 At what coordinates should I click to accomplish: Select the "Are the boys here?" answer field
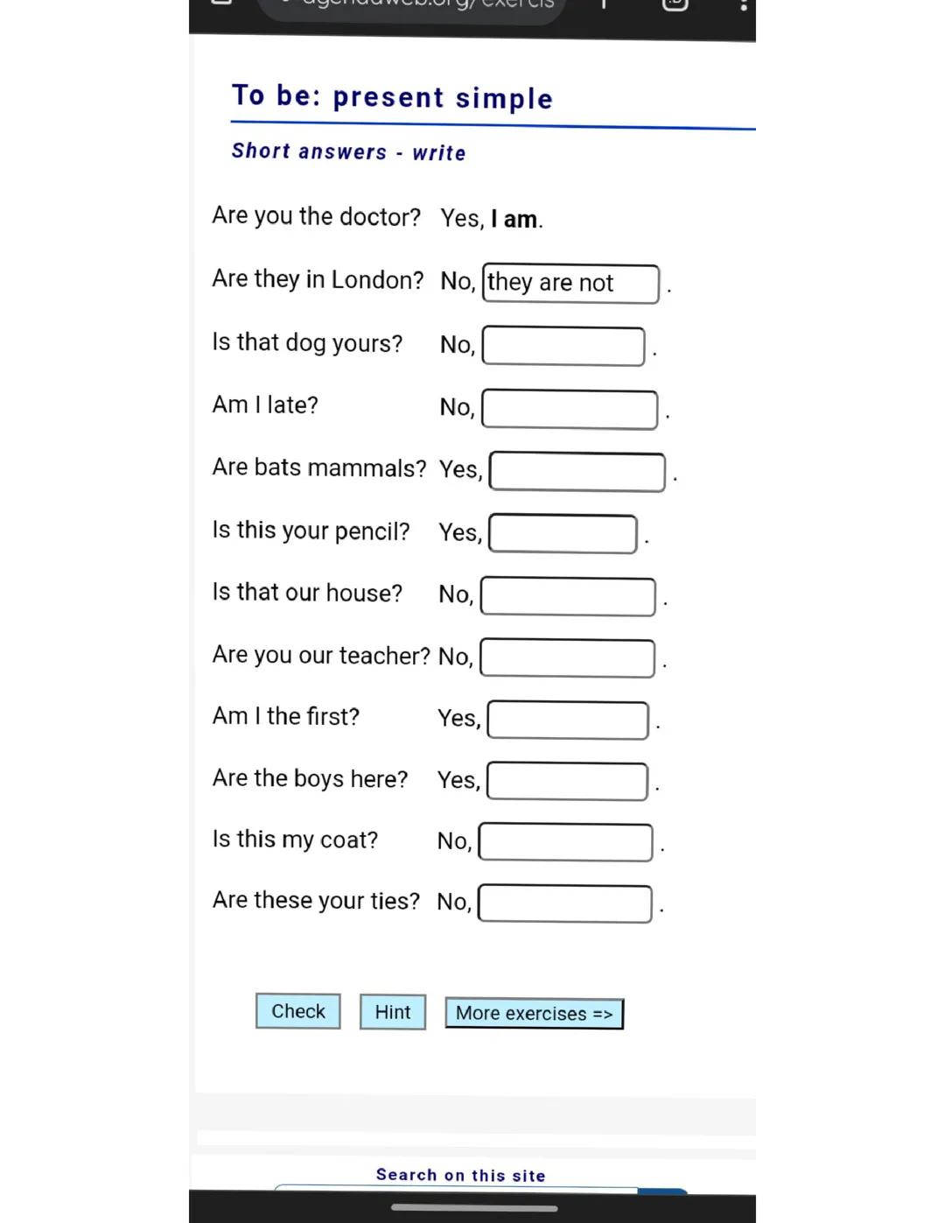point(567,781)
